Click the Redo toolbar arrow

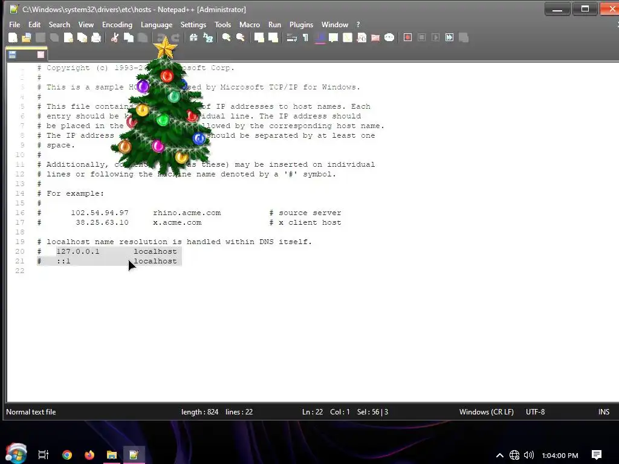tap(175, 37)
